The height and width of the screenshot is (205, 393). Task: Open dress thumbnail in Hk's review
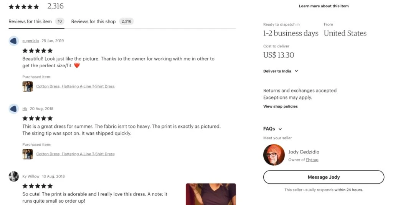[28, 154]
